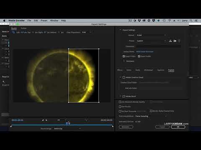The image size is (201, 150).
Task: Open the Window menu
Action: pyautogui.click(x=54, y=20)
